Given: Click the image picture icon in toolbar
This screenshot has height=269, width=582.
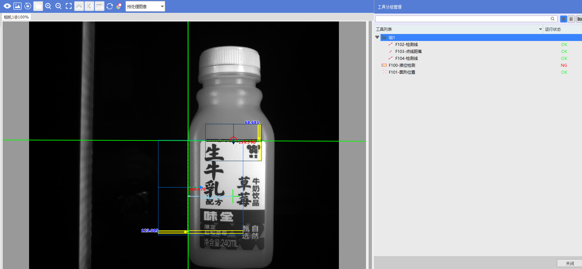Looking at the screenshot, I should [x=18, y=6].
